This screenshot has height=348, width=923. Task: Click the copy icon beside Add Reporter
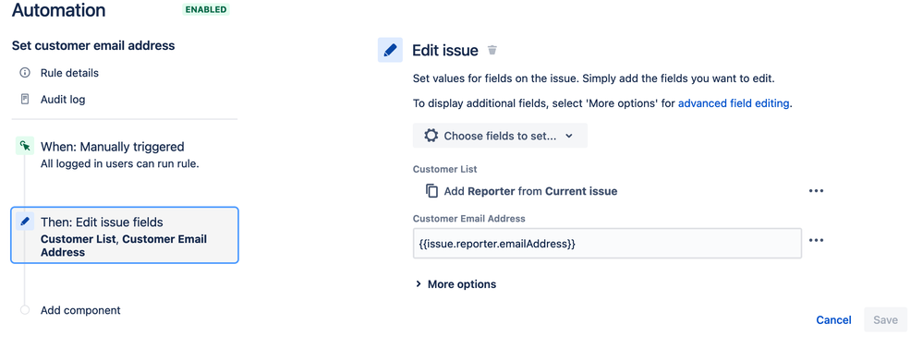pos(432,191)
